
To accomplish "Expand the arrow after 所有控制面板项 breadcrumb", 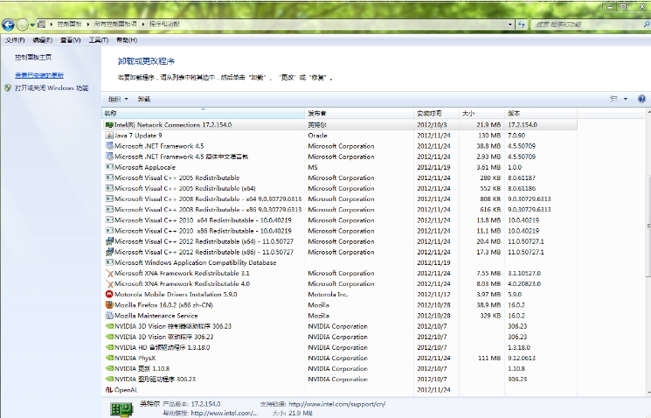I will coord(143,24).
